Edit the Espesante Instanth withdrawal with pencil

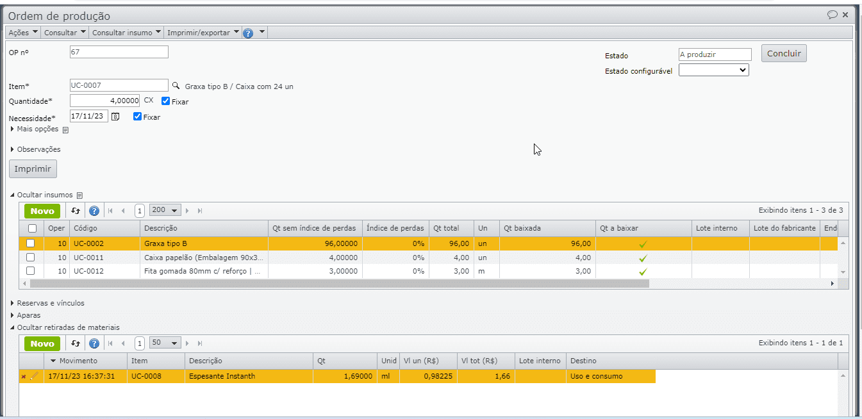click(35, 376)
